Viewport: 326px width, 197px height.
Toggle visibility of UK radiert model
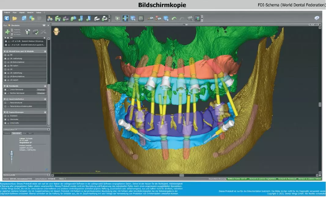(x=6, y=80)
